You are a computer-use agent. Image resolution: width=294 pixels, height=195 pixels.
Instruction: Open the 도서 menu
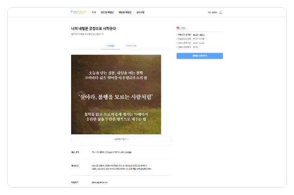point(94,12)
